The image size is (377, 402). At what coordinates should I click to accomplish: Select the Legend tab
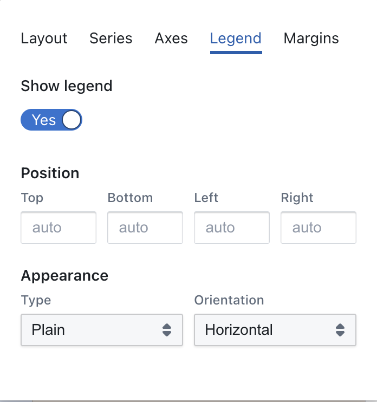click(x=236, y=39)
